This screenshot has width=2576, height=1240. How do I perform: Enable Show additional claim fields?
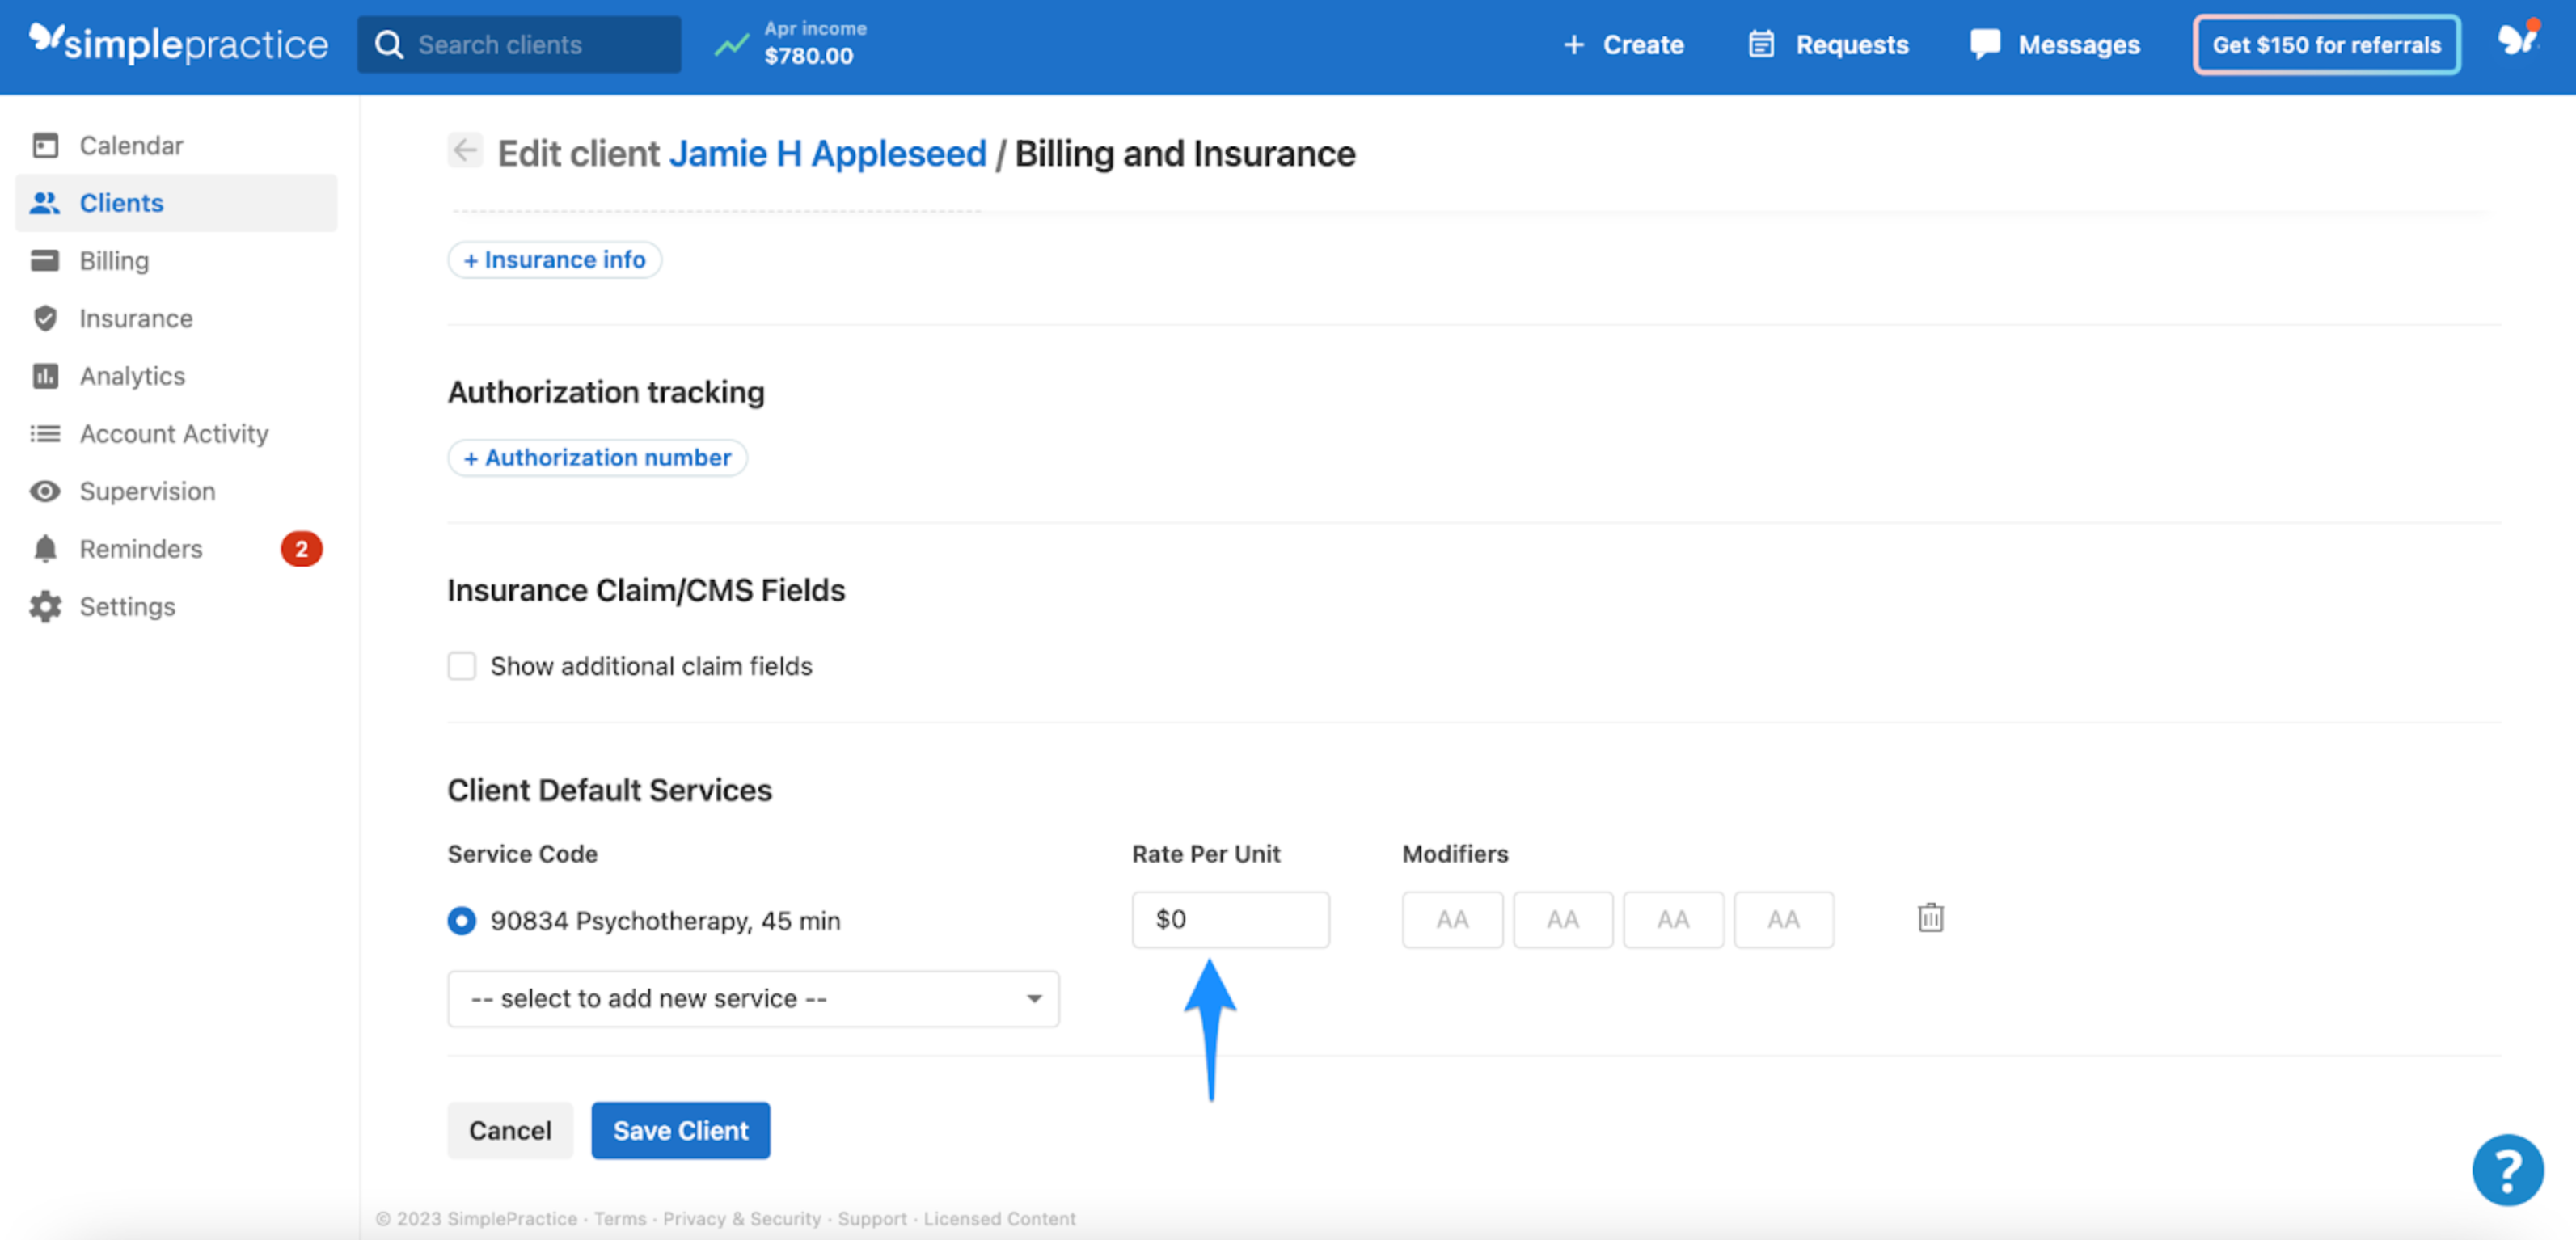pos(462,665)
